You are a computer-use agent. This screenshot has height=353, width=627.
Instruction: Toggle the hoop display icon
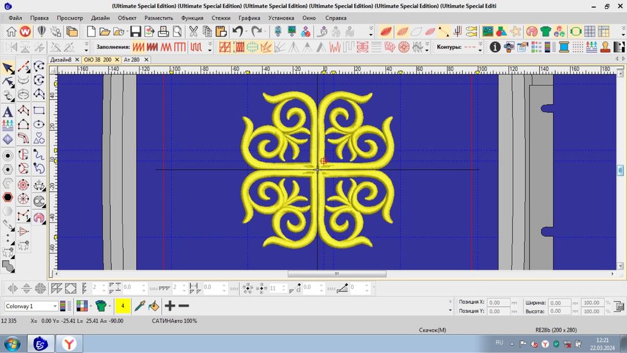pyautogui.click(x=576, y=31)
